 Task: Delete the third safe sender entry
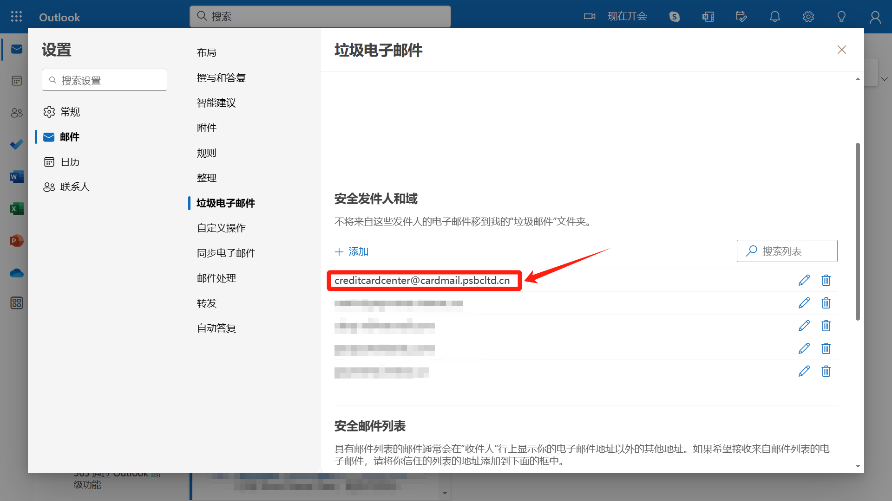[826, 326]
